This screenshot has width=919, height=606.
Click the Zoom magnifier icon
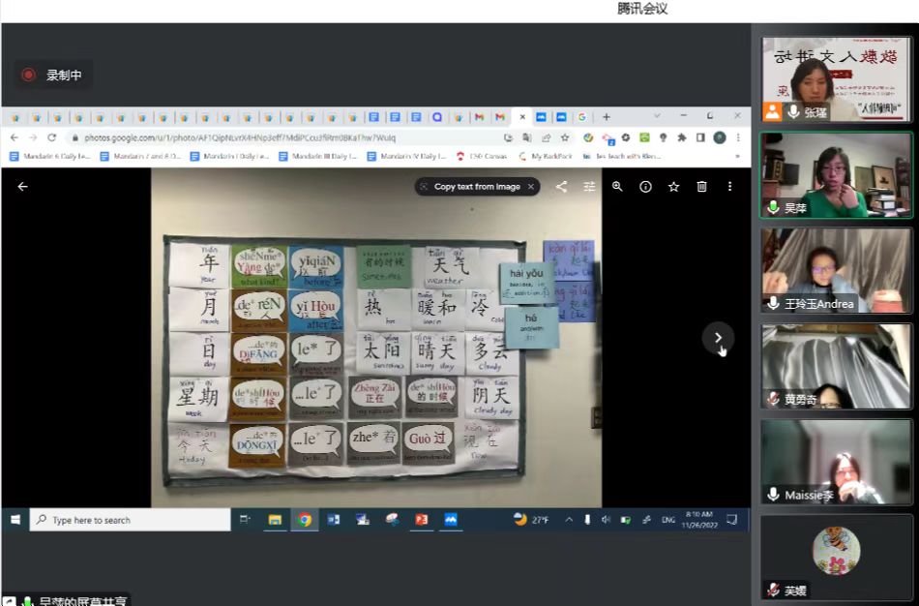coord(617,187)
